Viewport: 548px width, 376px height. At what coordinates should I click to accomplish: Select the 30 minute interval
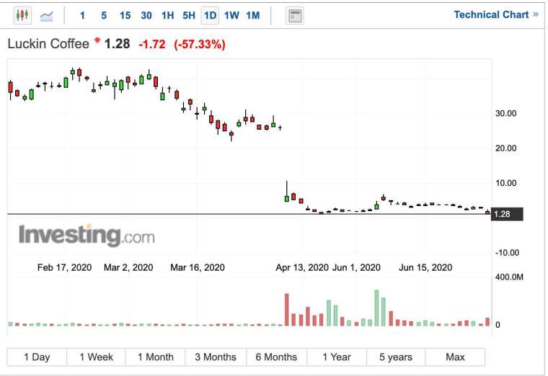(x=146, y=16)
